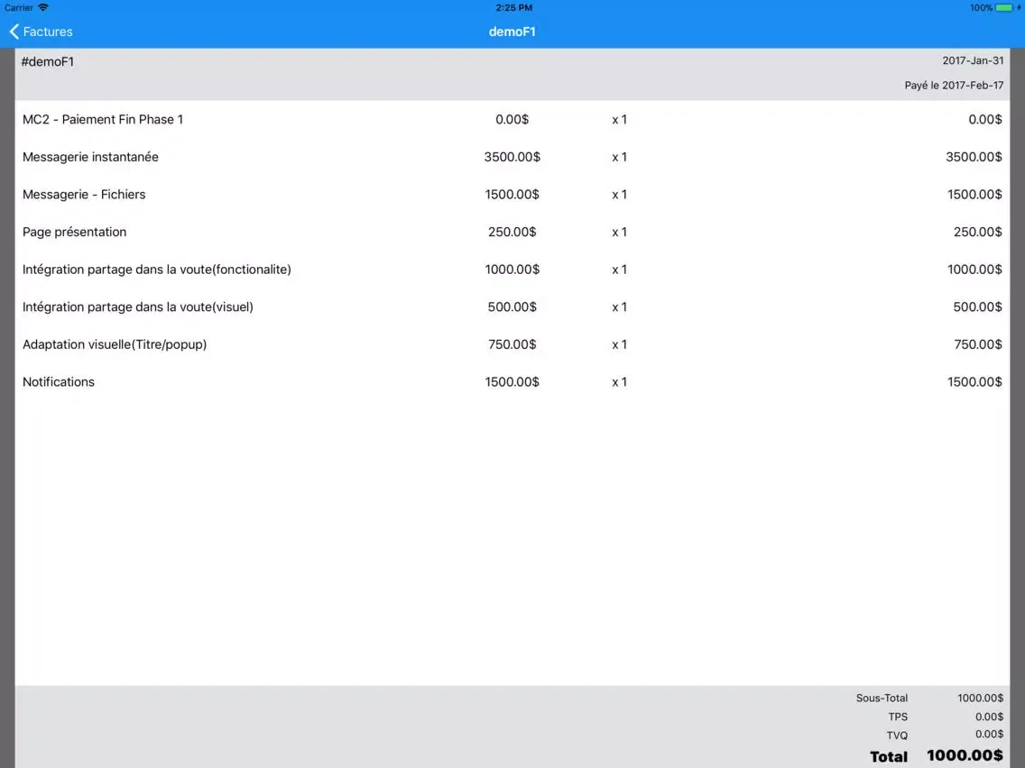Tap the TVQ label
The height and width of the screenshot is (768, 1025).
coord(897,736)
